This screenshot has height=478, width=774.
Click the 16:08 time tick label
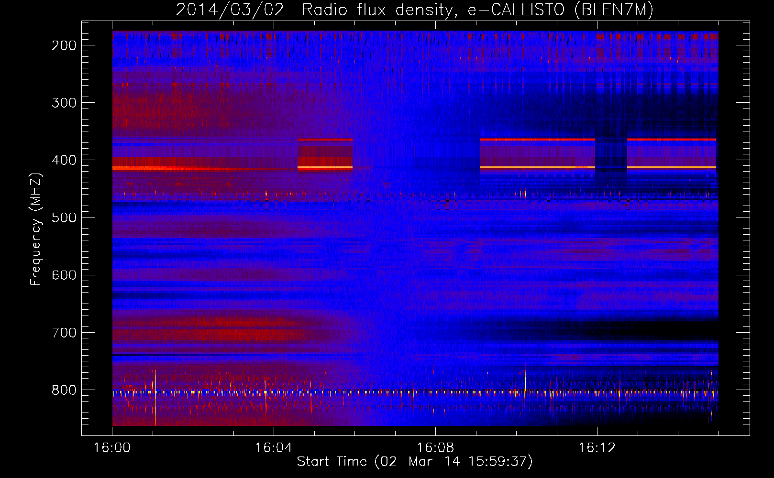(435, 447)
